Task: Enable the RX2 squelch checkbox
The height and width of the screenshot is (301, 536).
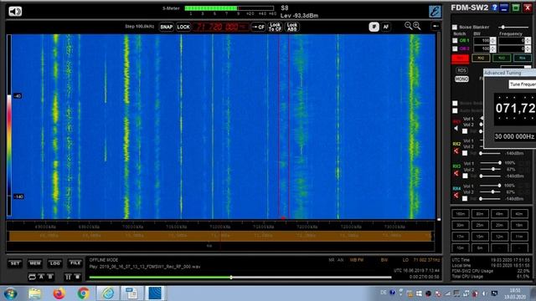Action: 465,153
